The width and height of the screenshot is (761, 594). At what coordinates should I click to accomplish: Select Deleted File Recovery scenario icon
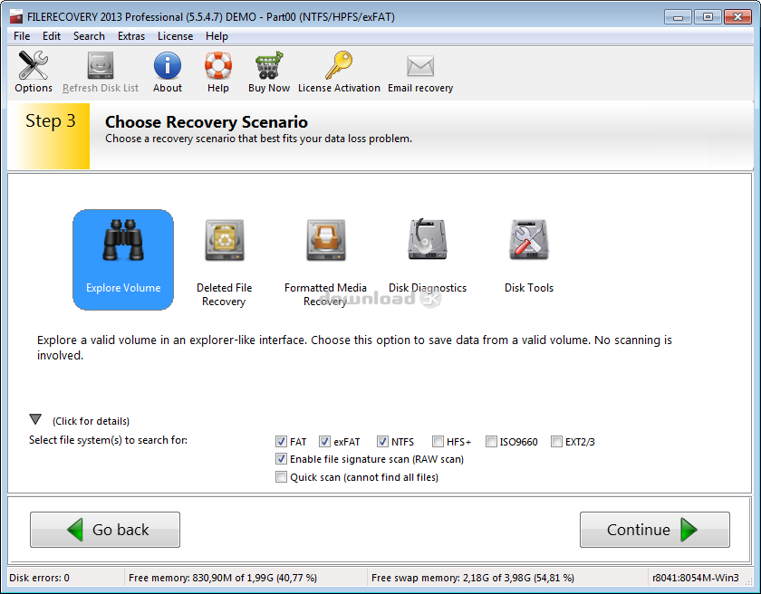tap(225, 241)
